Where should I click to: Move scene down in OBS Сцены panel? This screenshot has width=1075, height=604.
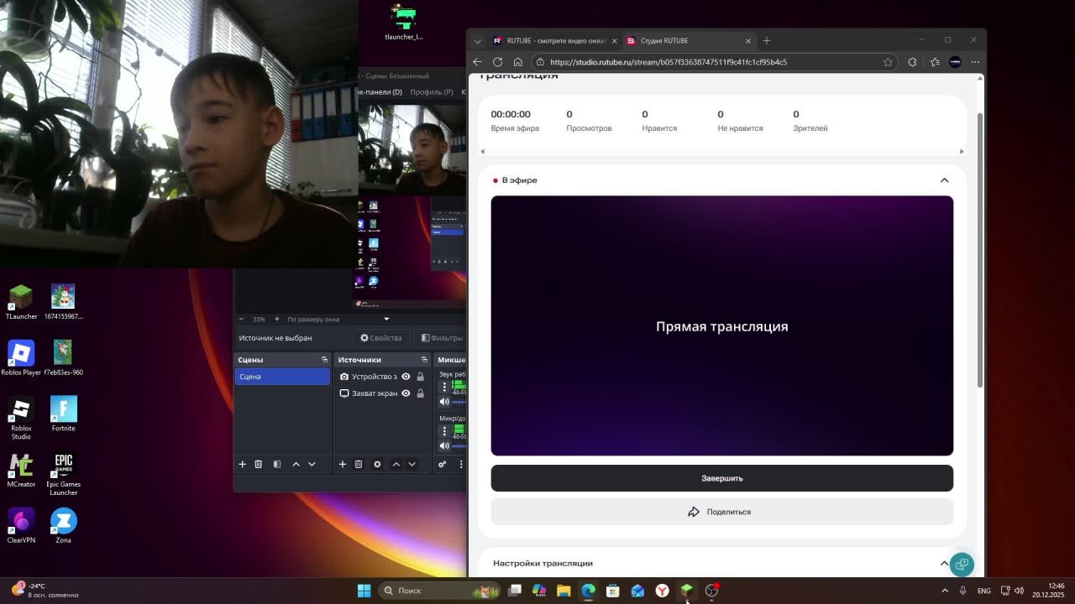312,464
